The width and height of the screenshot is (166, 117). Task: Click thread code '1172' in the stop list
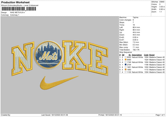(x=146, y=70)
